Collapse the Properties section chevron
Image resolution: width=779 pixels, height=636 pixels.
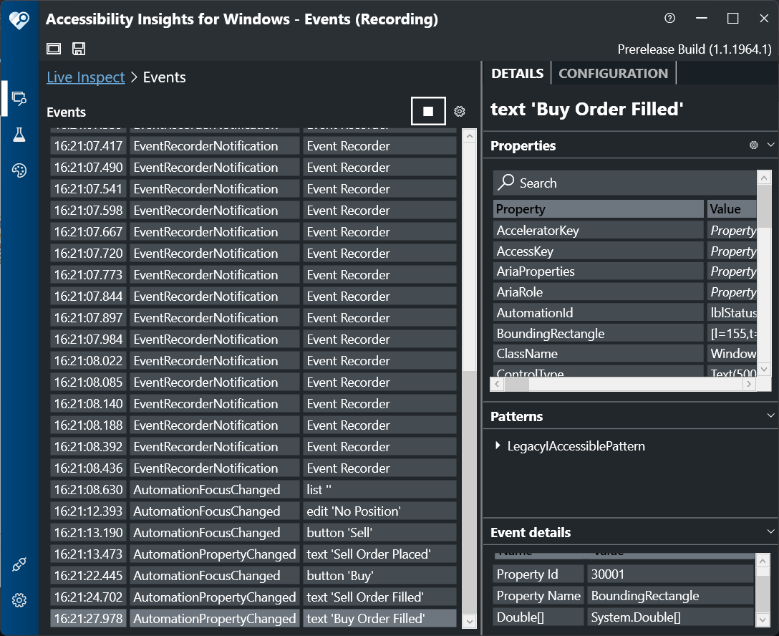[x=770, y=145]
